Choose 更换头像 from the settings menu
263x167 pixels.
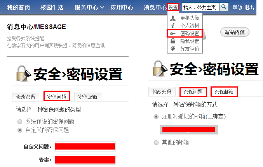click(190, 18)
